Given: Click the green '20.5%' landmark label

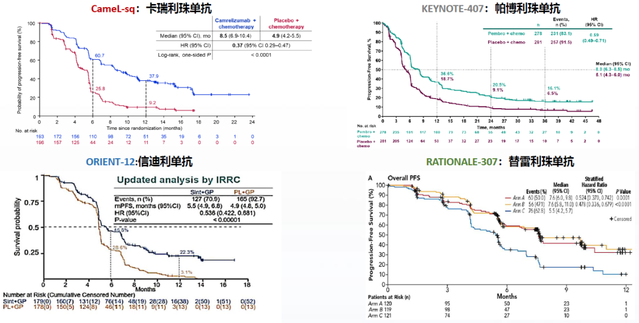Looking at the screenshot, I should click(499, 84).
